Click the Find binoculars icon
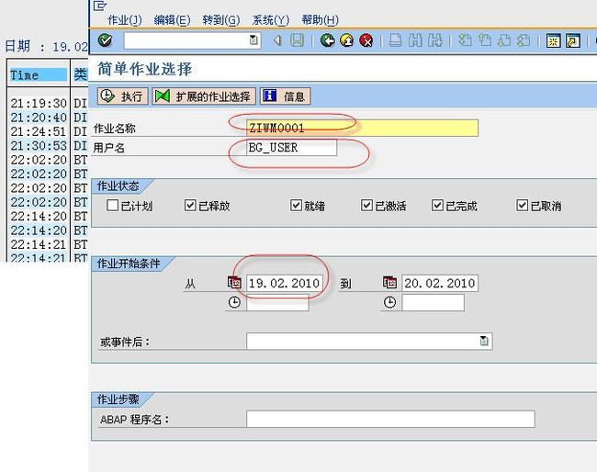This screenshot has width=597, height=472. pos(415,40)
